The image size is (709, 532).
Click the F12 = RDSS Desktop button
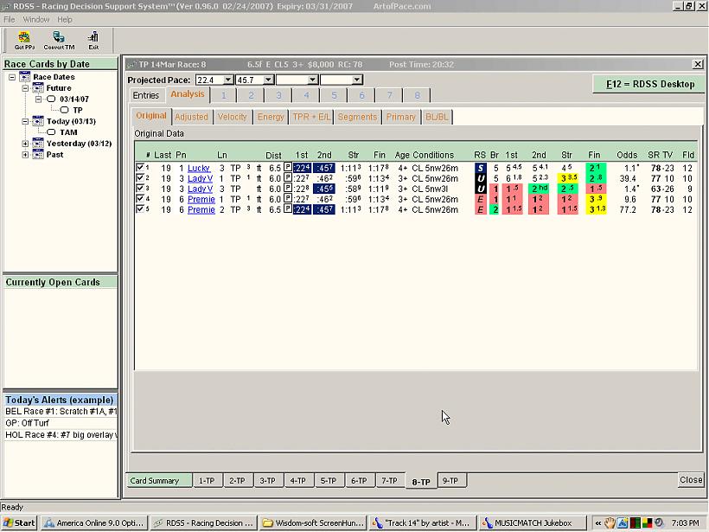pos(649,84)
